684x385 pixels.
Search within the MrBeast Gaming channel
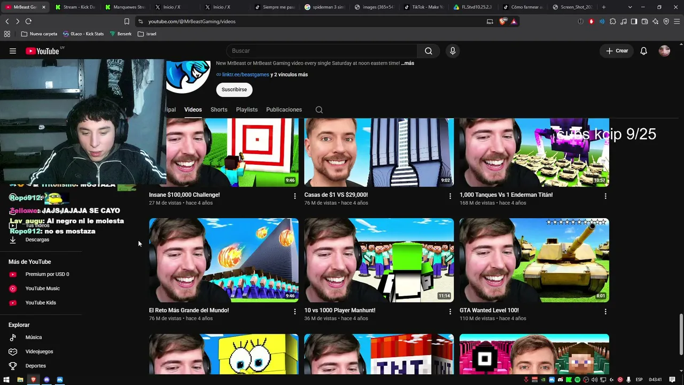pyautogui.click(x=319, y=110)
